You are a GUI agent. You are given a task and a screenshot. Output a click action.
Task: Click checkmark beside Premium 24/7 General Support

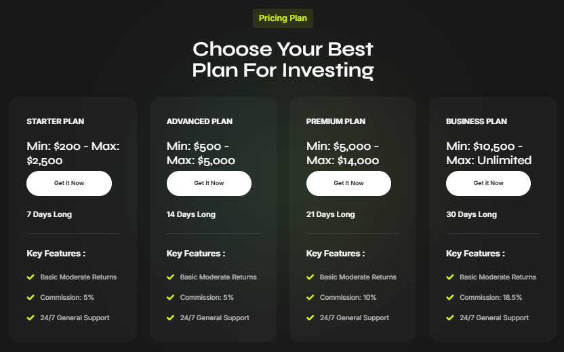(310, 317)
